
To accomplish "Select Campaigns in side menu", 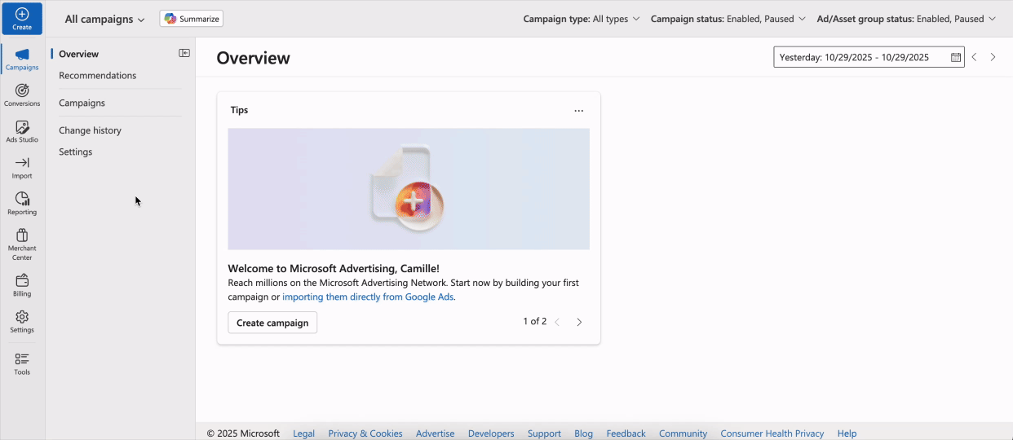I will (82, 103).
